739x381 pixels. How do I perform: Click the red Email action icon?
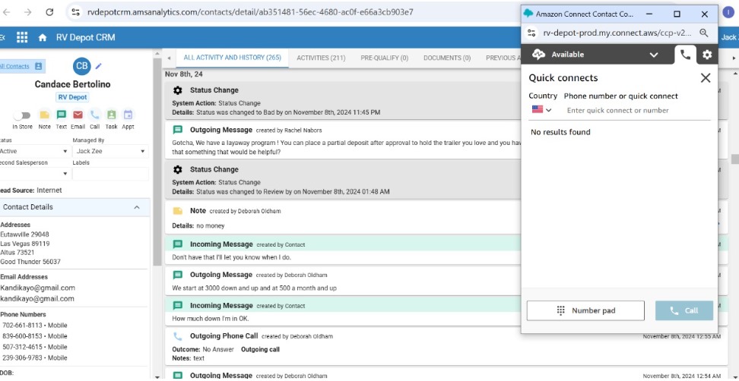coord(78,115)
